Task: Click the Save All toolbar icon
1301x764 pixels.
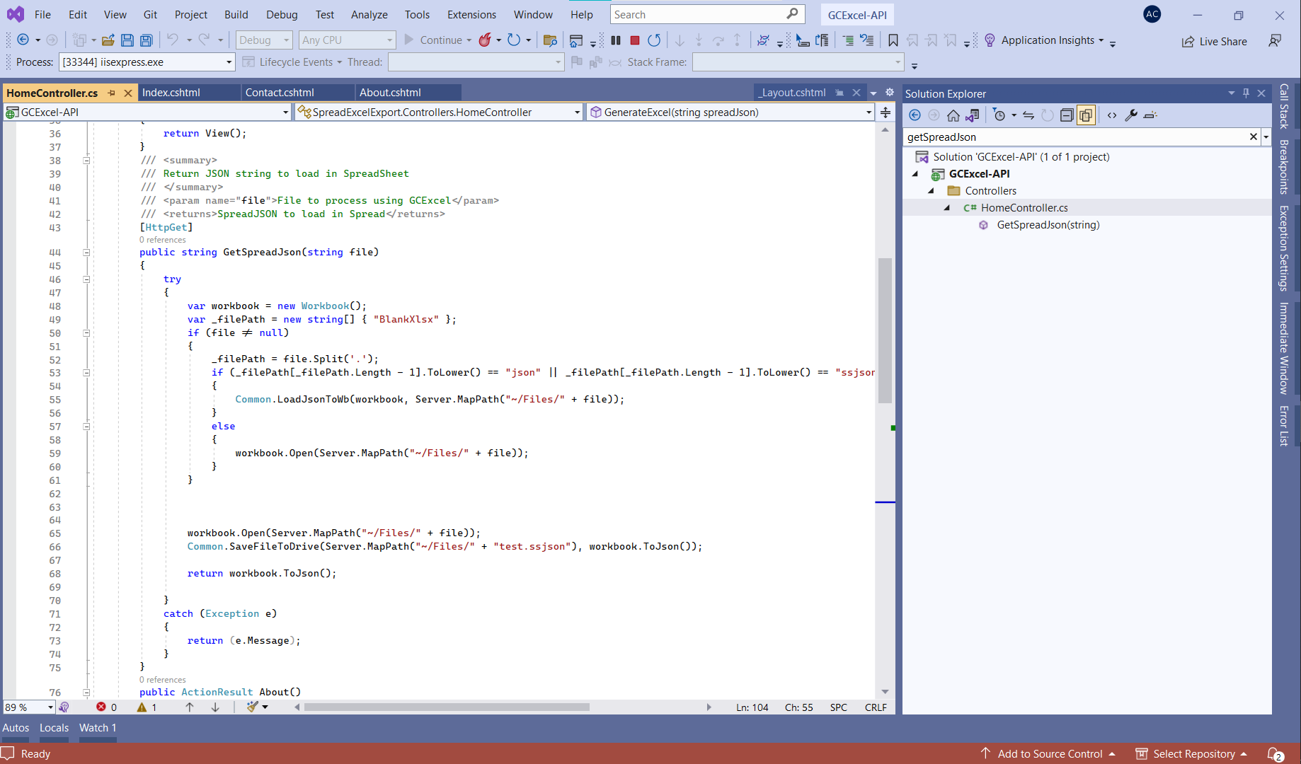Action: 147,40
